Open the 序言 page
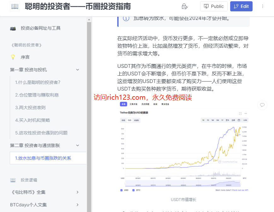 click(x=25, y=57)
